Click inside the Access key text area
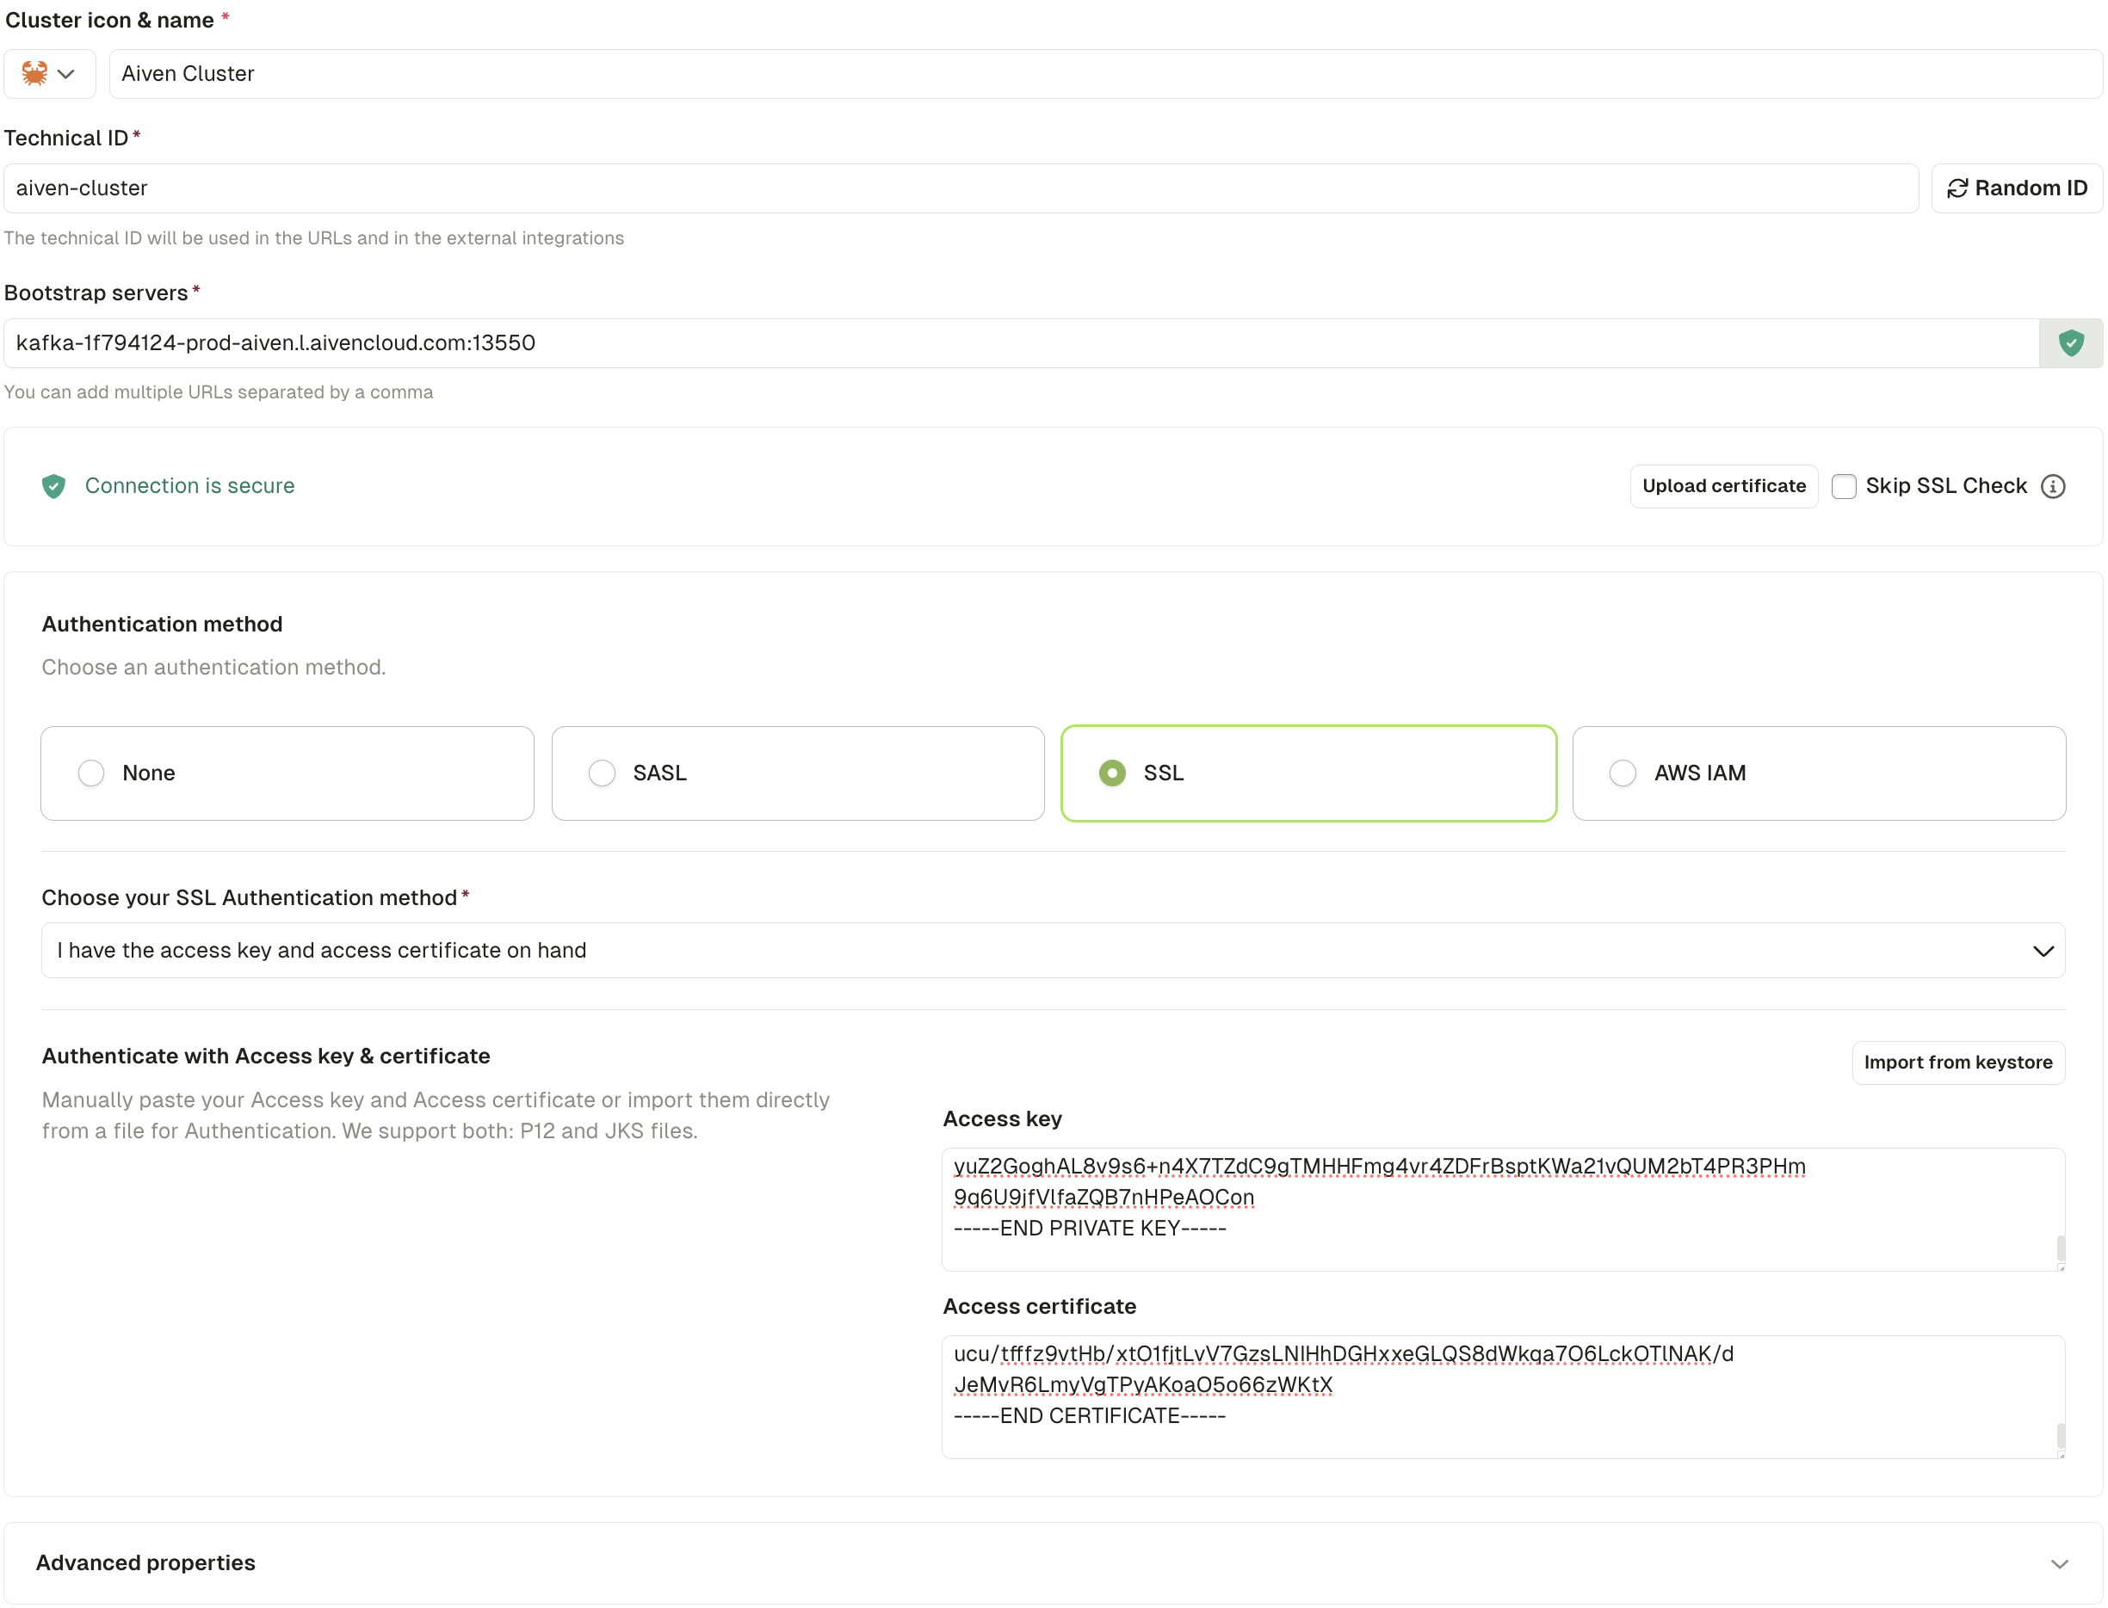The image size is (2108, 1608). (1502, 1210)
